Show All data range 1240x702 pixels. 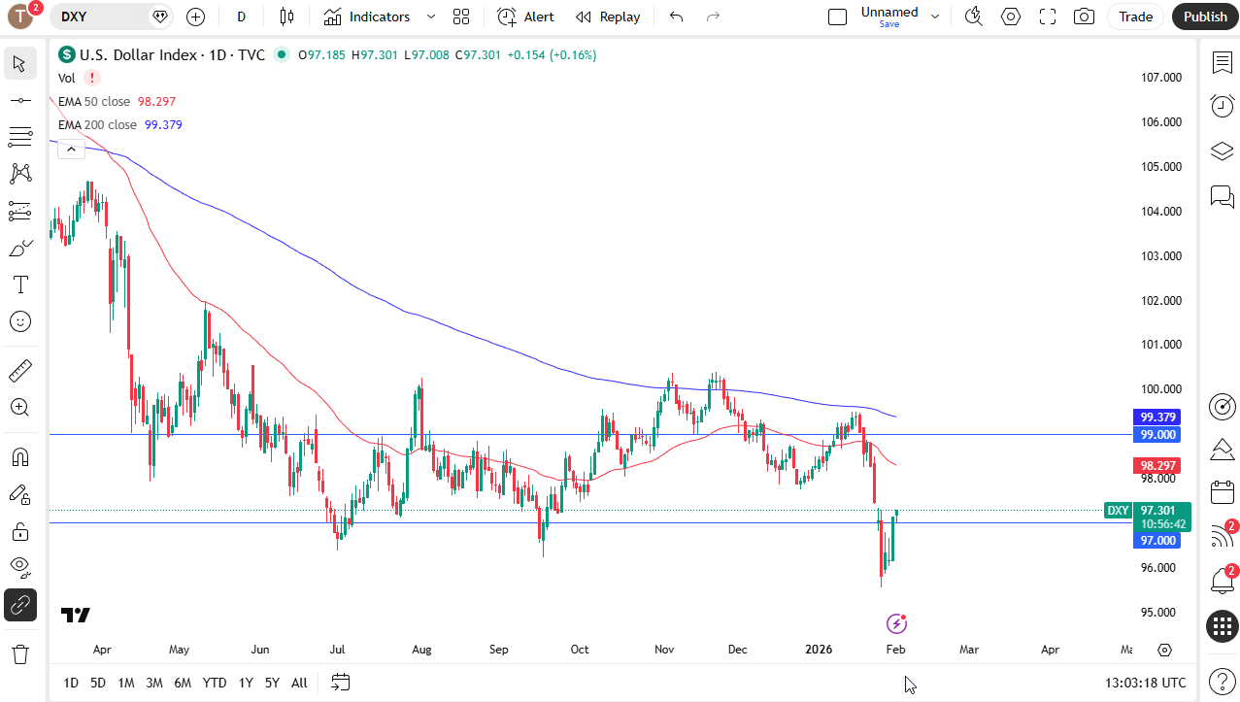click(299, 683)
